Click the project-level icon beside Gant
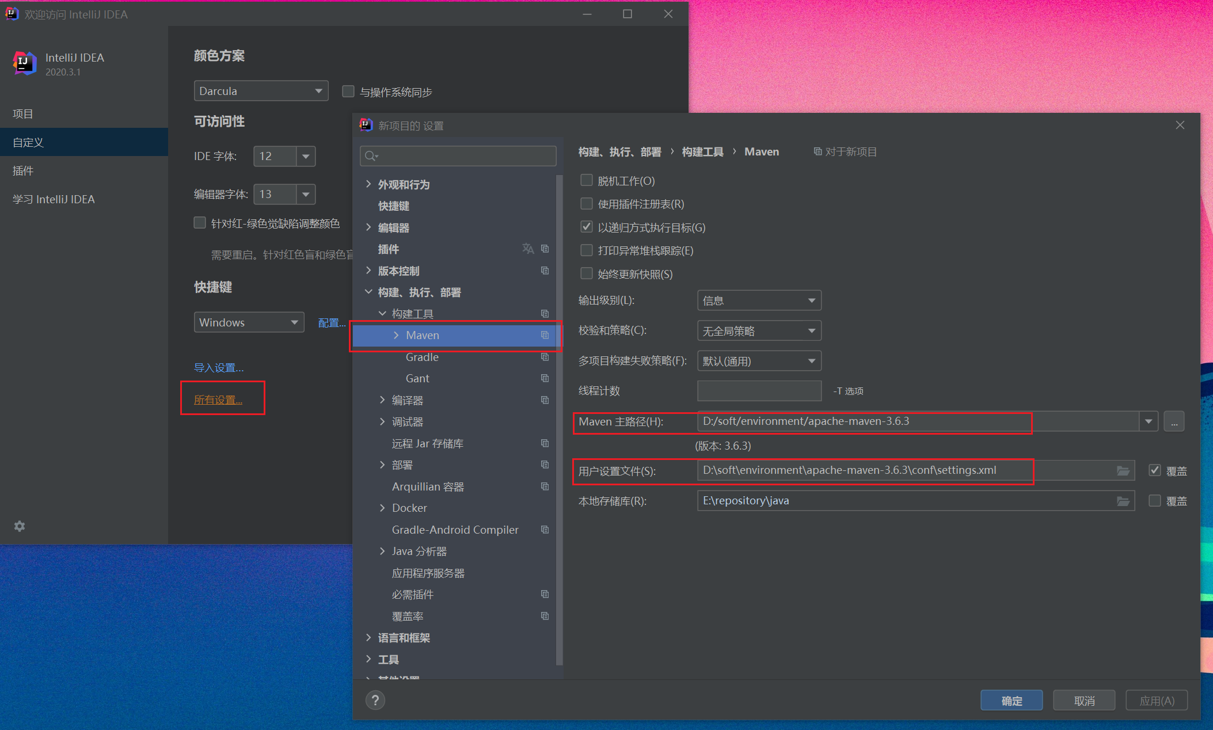Image resolution: width=1213 pixels, height=730 pixels. tap(545, 378)
